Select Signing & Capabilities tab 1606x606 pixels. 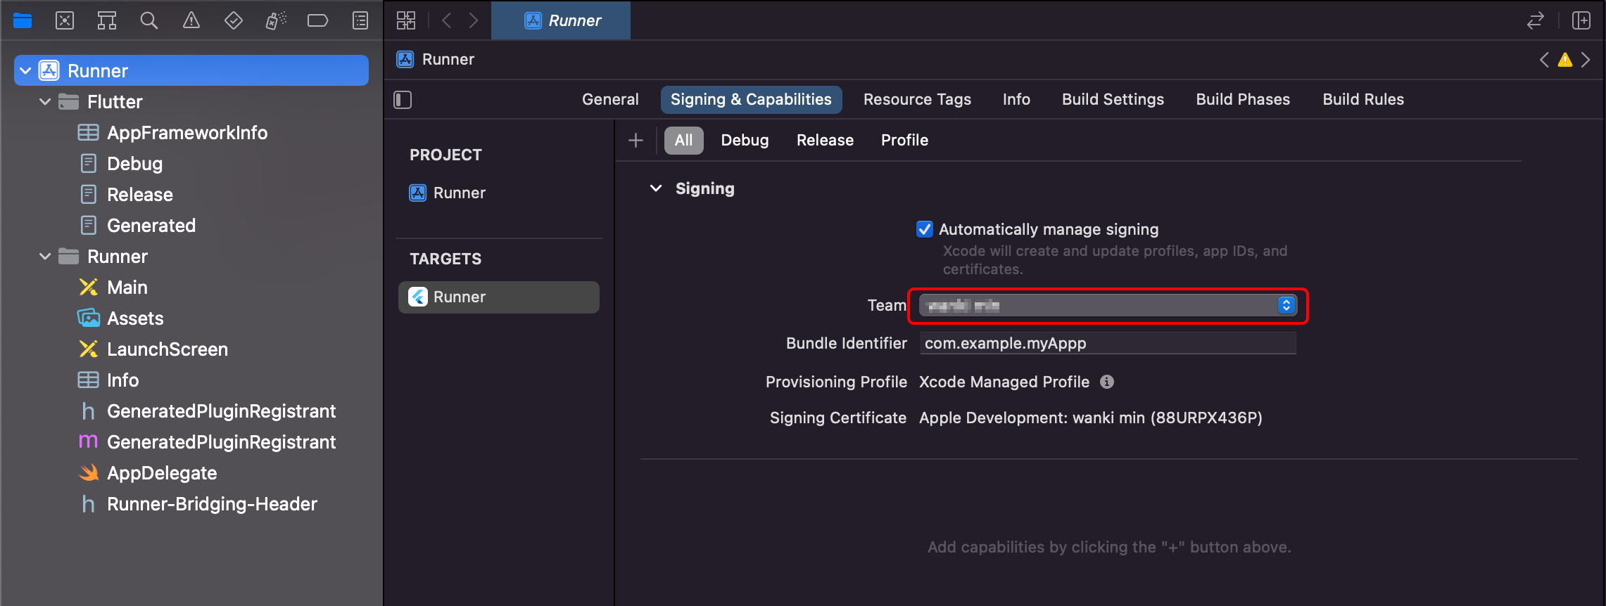(x=751, y=100)
